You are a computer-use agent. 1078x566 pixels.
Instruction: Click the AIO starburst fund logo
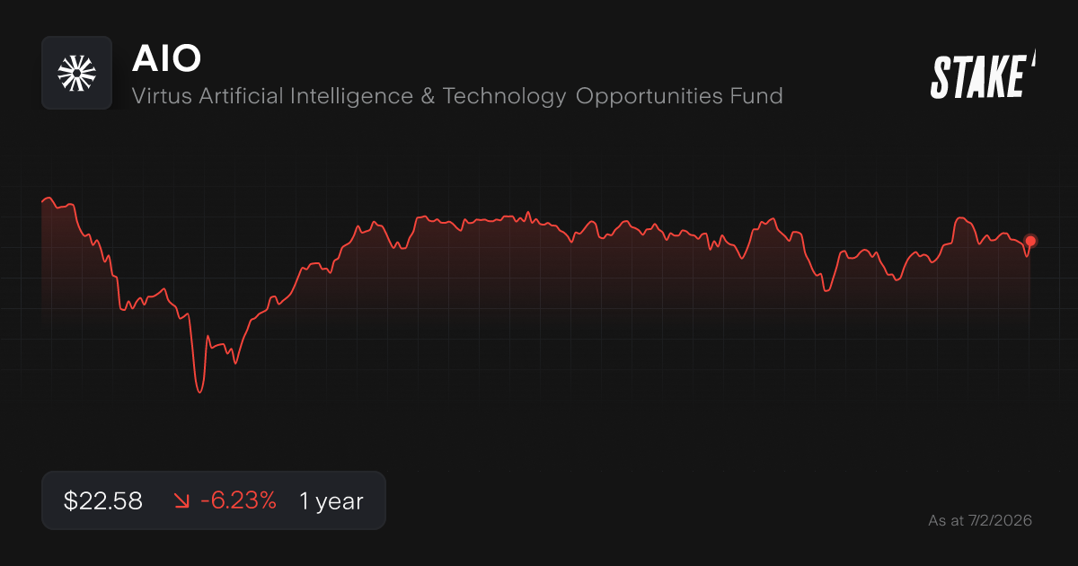pos(76,73)
